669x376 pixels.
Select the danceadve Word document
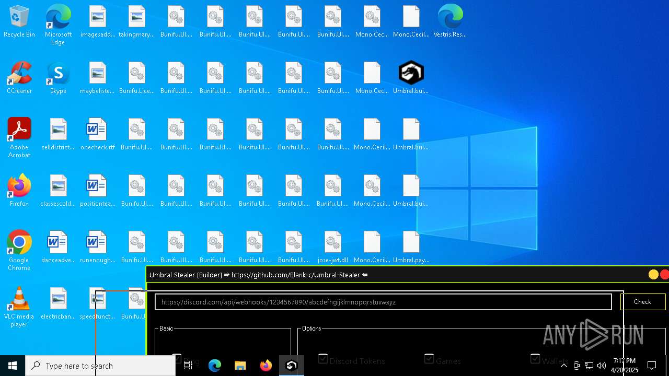click(x=59, y=248)
